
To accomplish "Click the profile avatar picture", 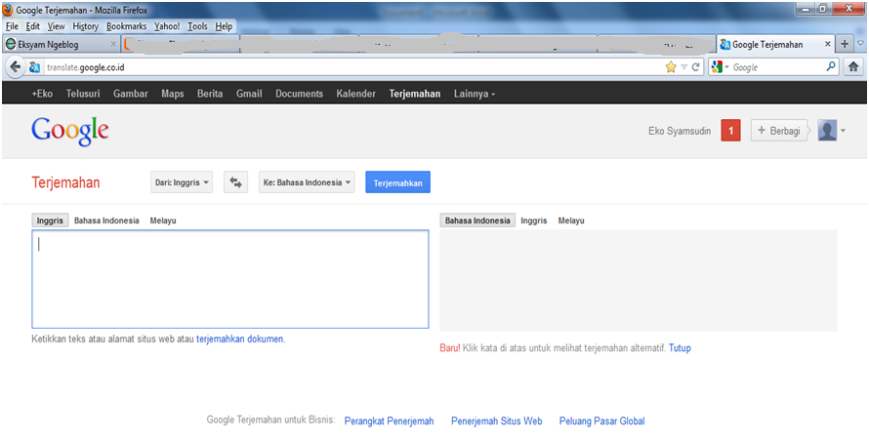I will (x=827, y=131).
